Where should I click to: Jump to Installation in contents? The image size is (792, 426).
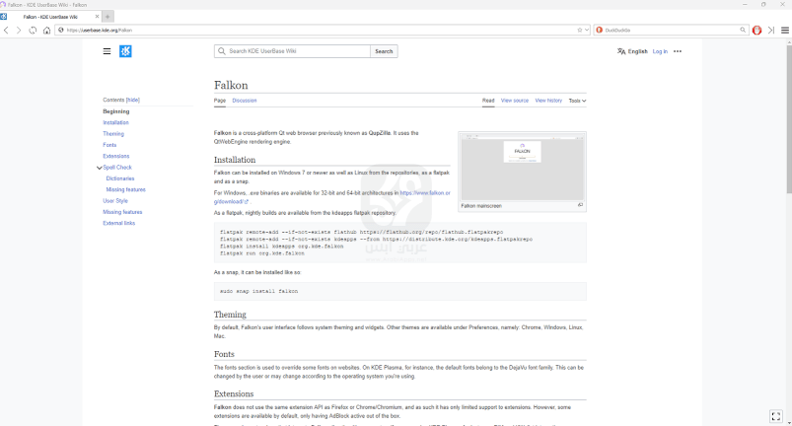[115, 122]
